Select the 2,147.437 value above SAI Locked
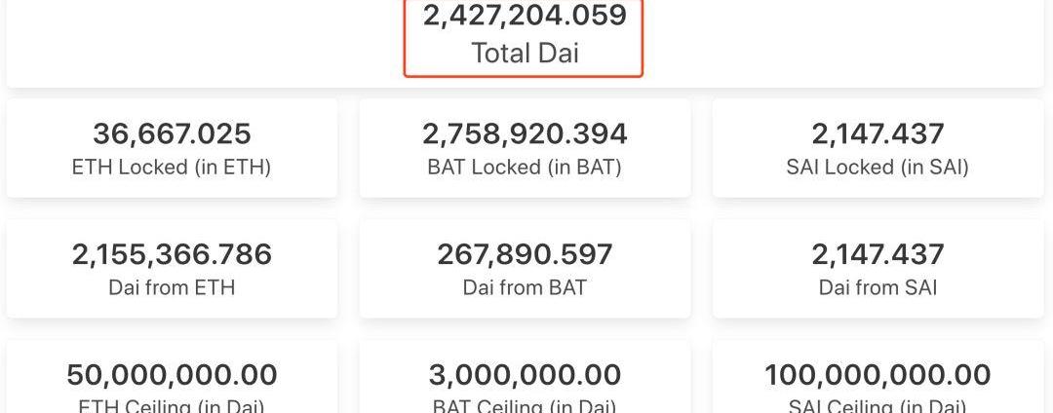 [x=877, y=133]
